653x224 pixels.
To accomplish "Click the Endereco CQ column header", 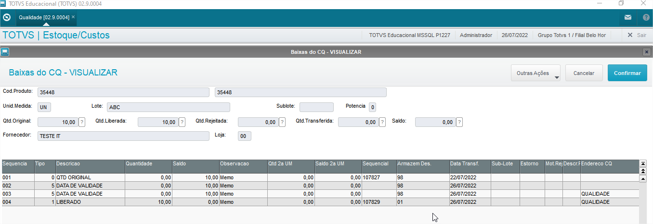I will click(609, 166).
